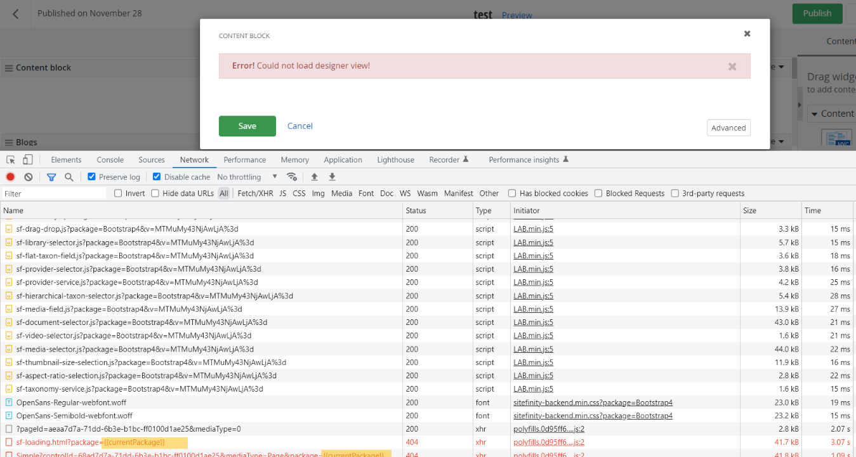Close the Content Block dialog
This screenshot has height=457, width=856.
(x=747, y=34)
